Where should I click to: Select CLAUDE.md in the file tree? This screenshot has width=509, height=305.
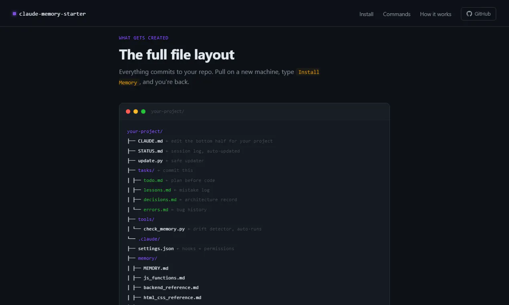coord(150,141)
